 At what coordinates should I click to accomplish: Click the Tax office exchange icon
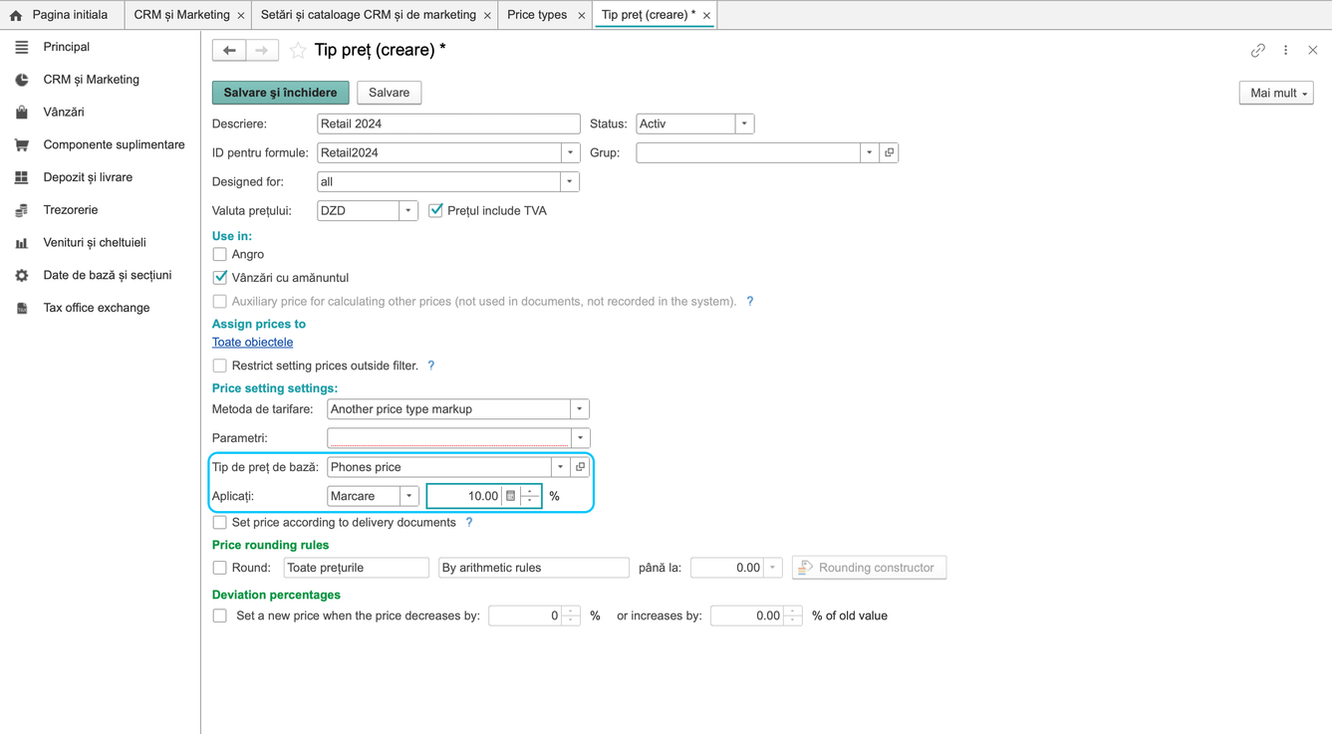(x=22, y=308)
